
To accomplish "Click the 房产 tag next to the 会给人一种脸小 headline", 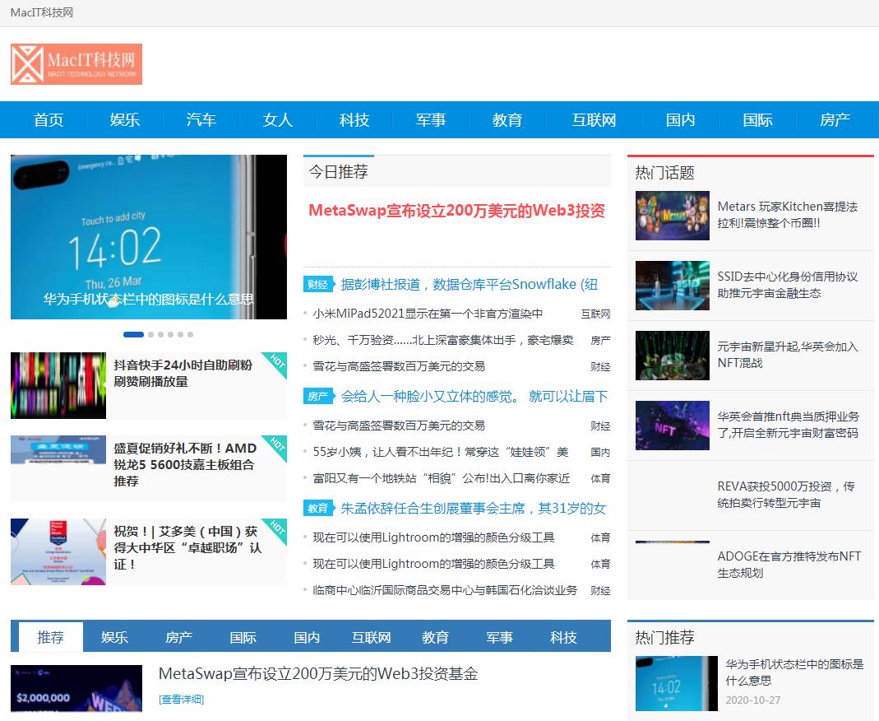I will tap(318, 397).
